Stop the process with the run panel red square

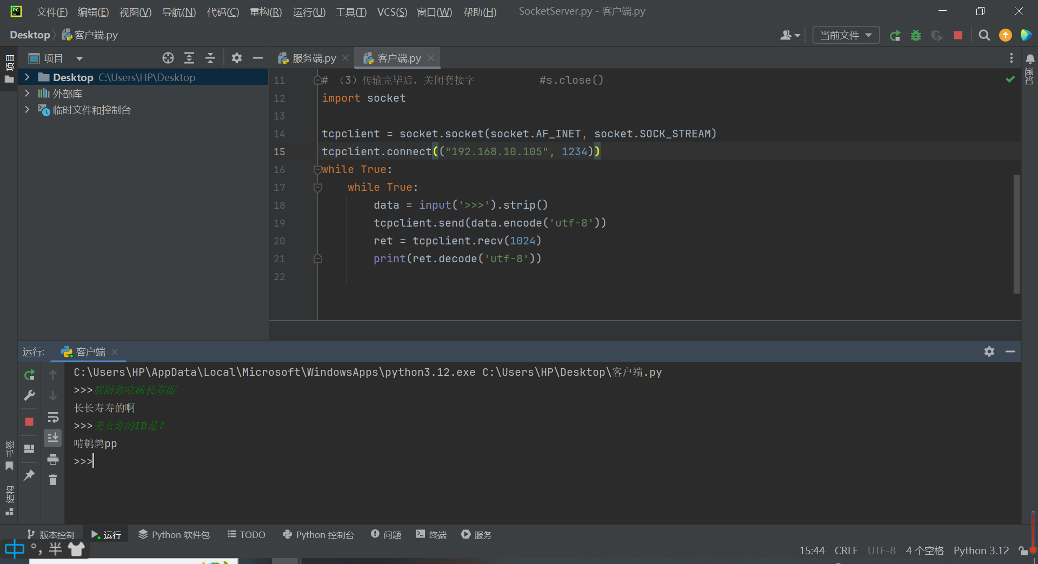[x=30, y=422]
